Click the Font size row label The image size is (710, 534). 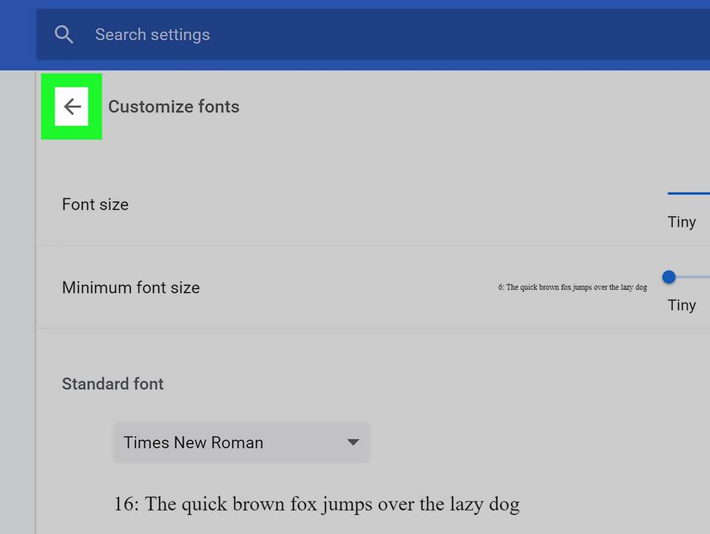click(x=95, y=205)
